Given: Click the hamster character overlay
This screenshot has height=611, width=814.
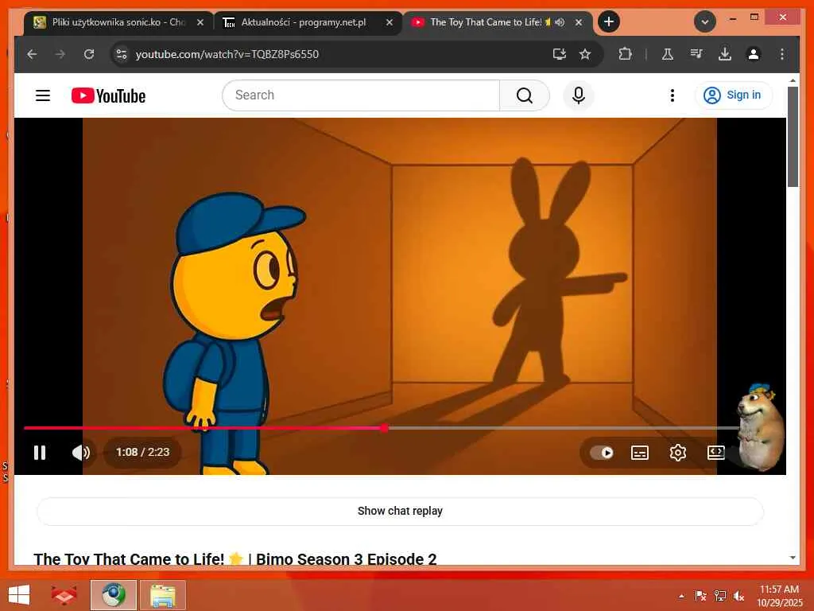Looking at the screenshot, I should (x=759, y=427).
